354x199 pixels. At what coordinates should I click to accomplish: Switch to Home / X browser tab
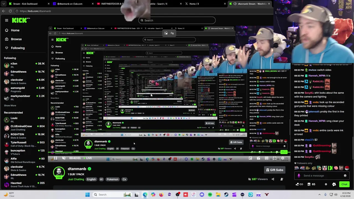tap(206, 4)
